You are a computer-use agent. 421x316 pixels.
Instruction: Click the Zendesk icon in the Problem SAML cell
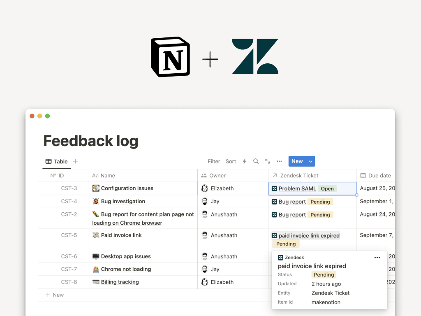(274, 188)
